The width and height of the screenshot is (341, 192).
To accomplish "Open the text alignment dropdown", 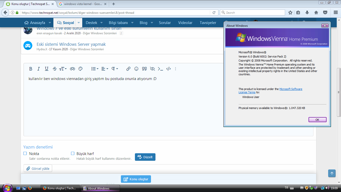I will [105, 69].
